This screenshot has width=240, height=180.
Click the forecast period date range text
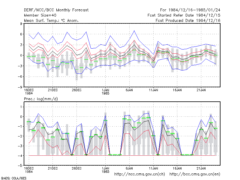click(190, 10)
